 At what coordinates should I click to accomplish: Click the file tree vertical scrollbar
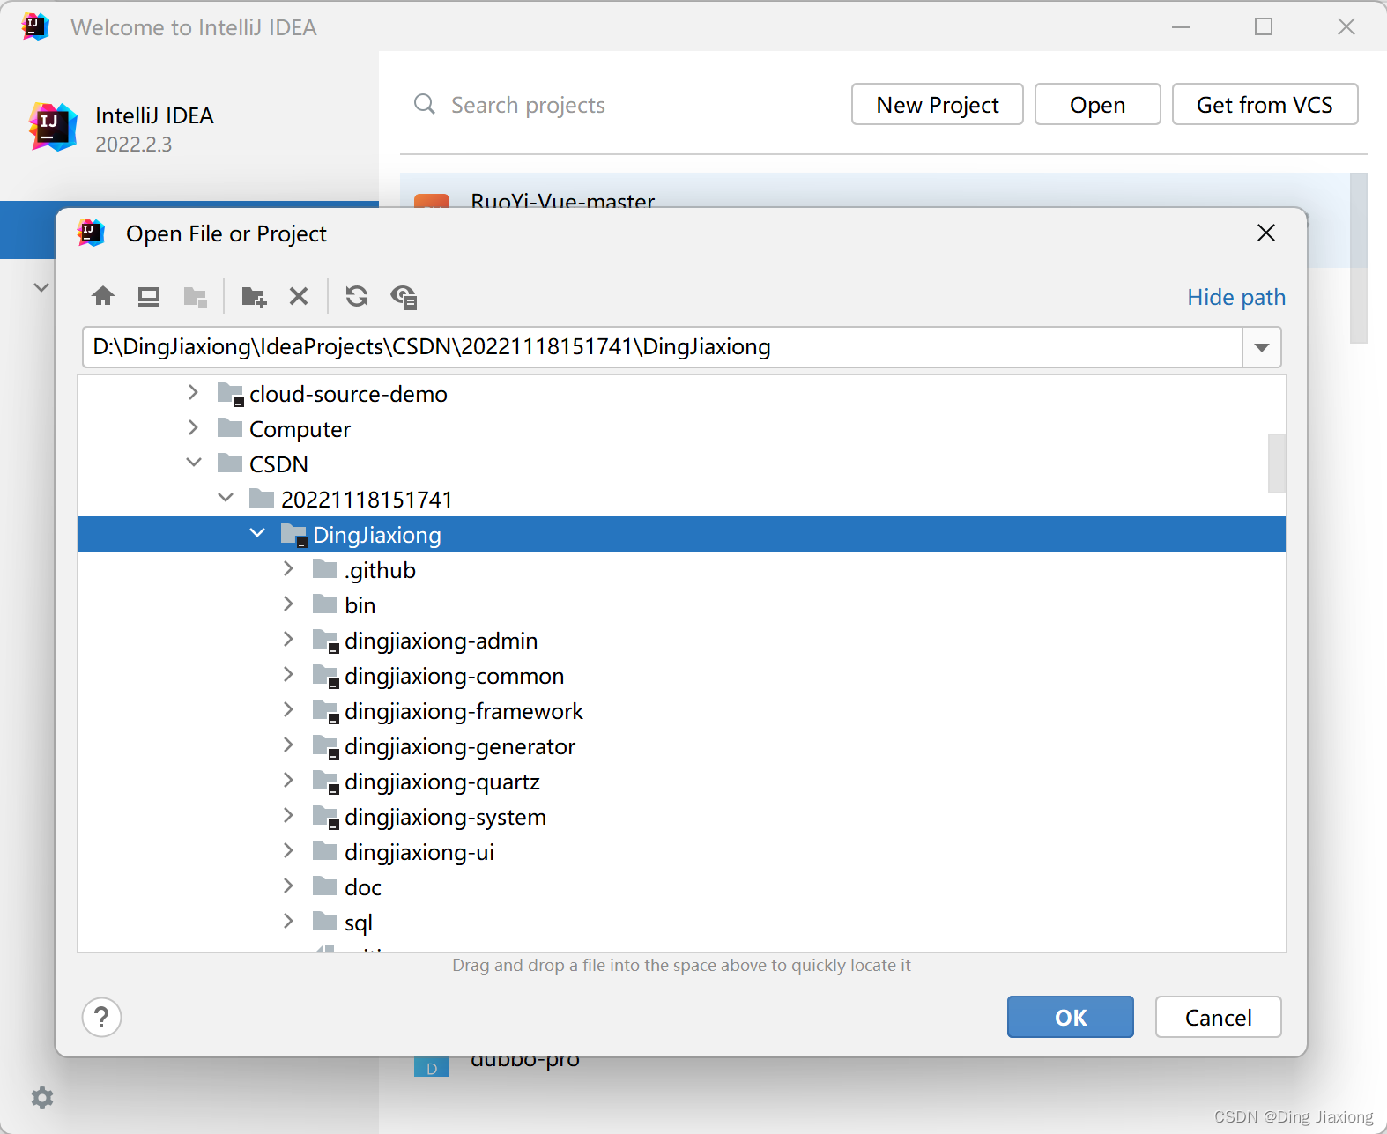[1277, 463]
